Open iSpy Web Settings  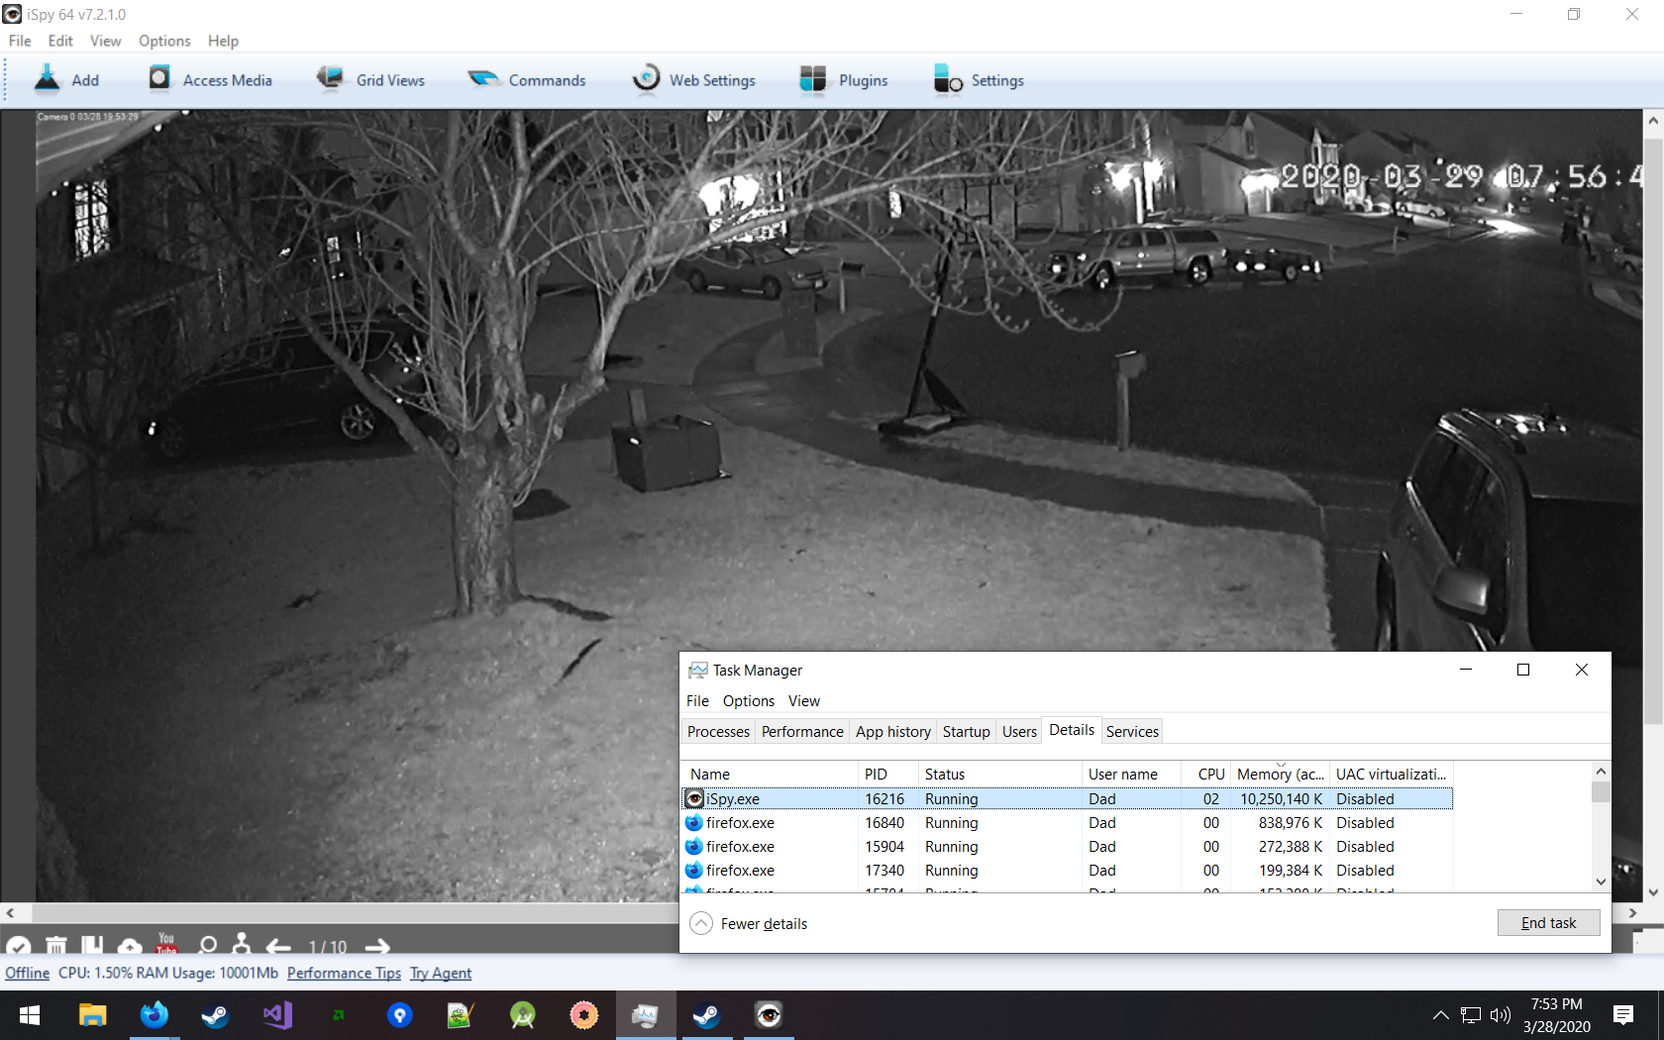coord(693,79)
